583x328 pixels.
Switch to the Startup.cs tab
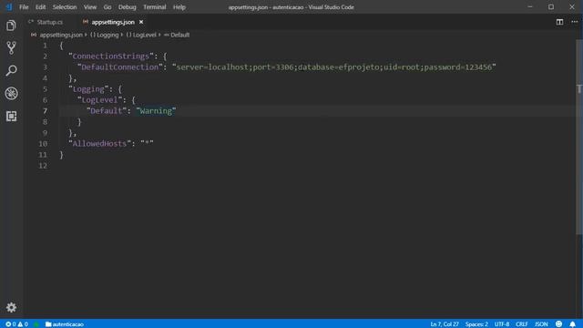[50, 22]
